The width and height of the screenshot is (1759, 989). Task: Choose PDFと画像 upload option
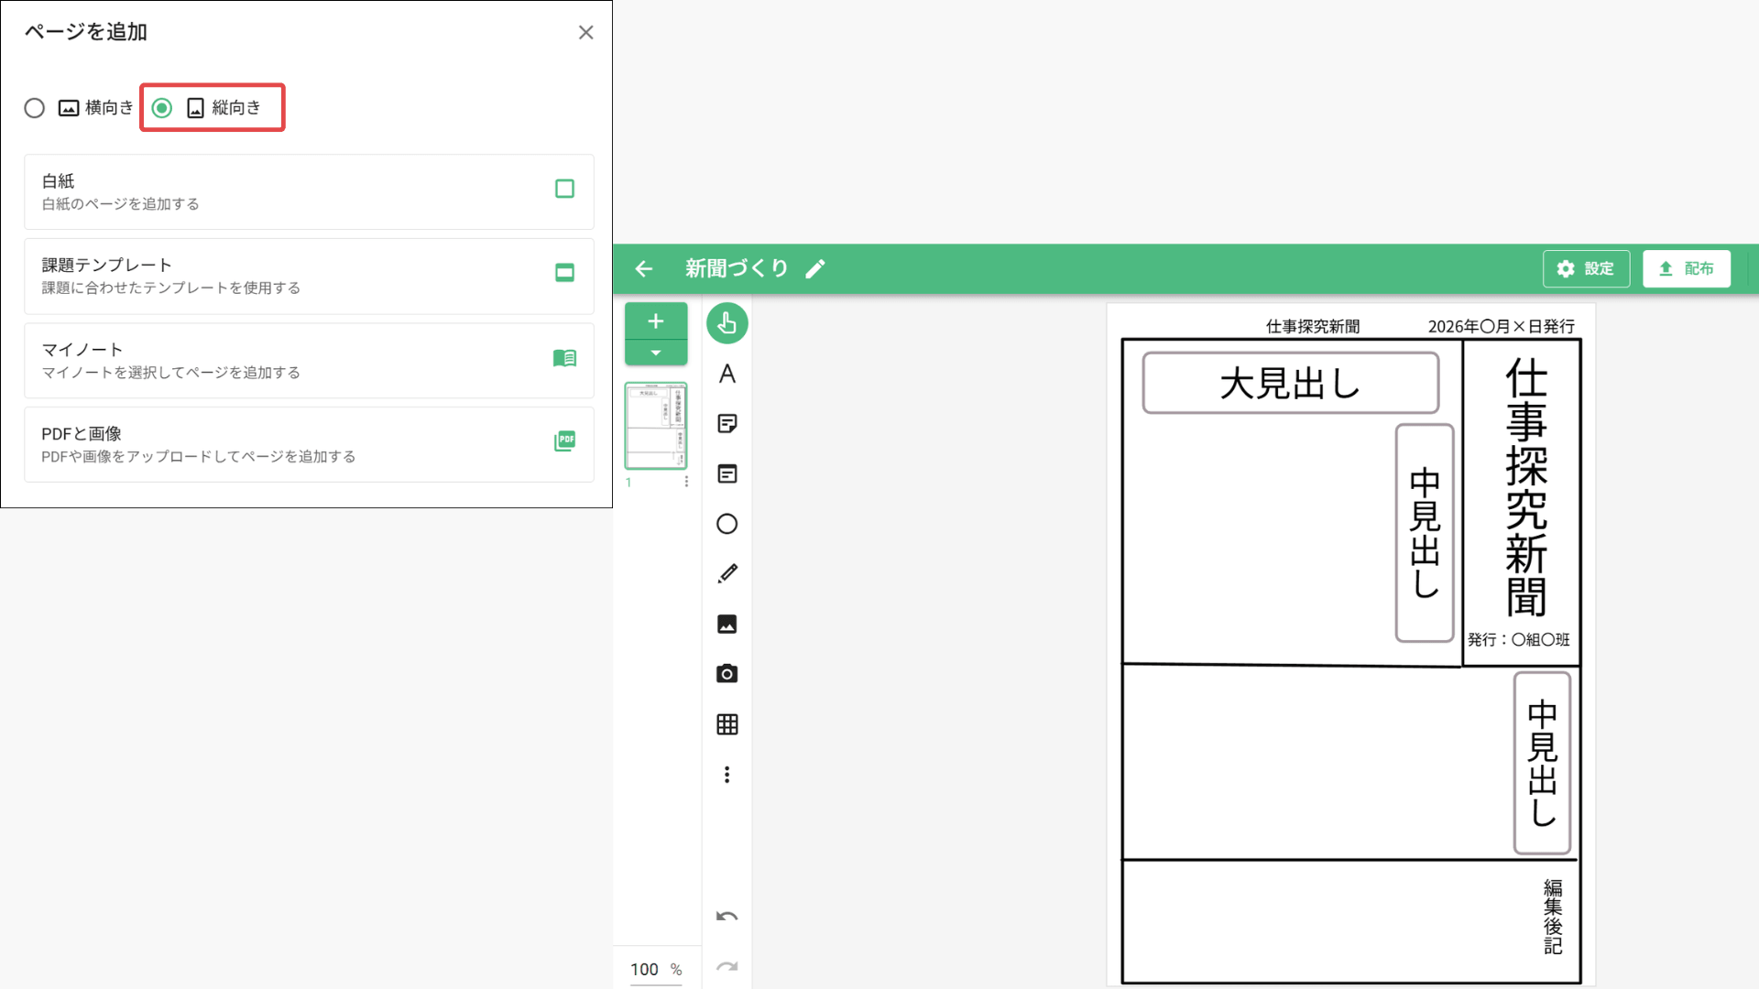tap(309, 444)
